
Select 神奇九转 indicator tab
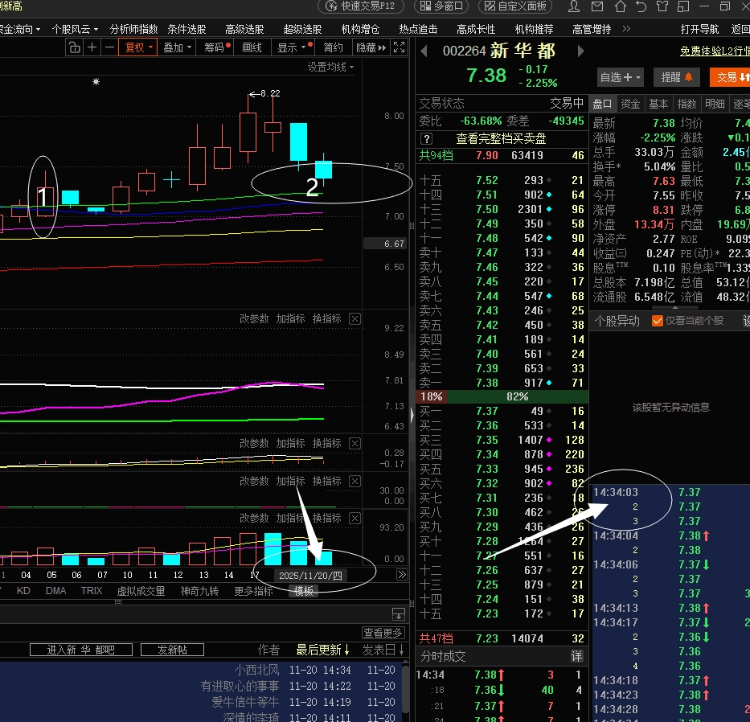tap(199, 591)
